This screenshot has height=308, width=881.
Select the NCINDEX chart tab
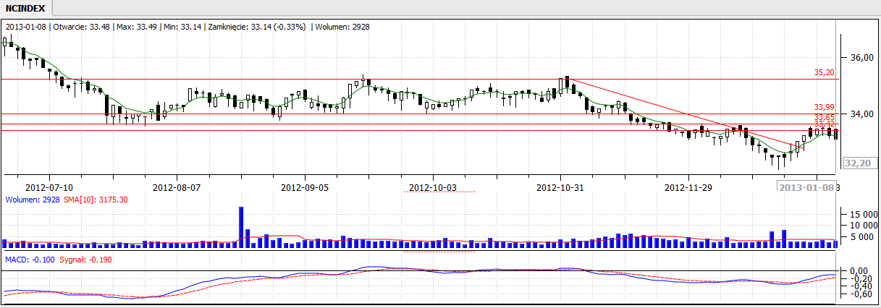point(25,9)
